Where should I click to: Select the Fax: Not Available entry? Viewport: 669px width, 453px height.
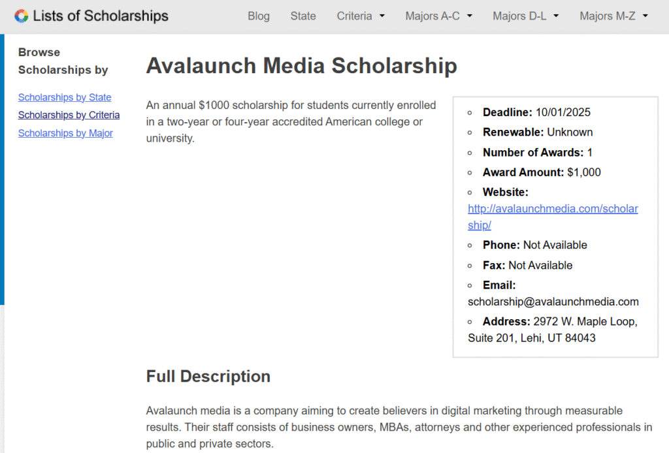coord(527,266)
